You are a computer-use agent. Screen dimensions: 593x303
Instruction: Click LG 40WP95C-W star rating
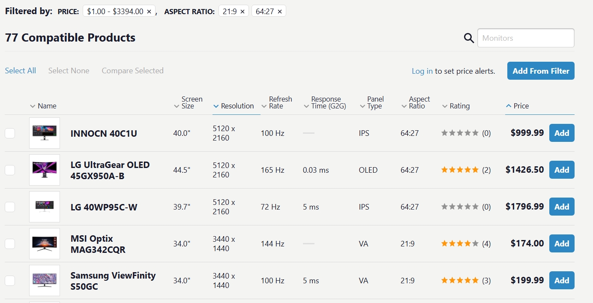[460, 207]
